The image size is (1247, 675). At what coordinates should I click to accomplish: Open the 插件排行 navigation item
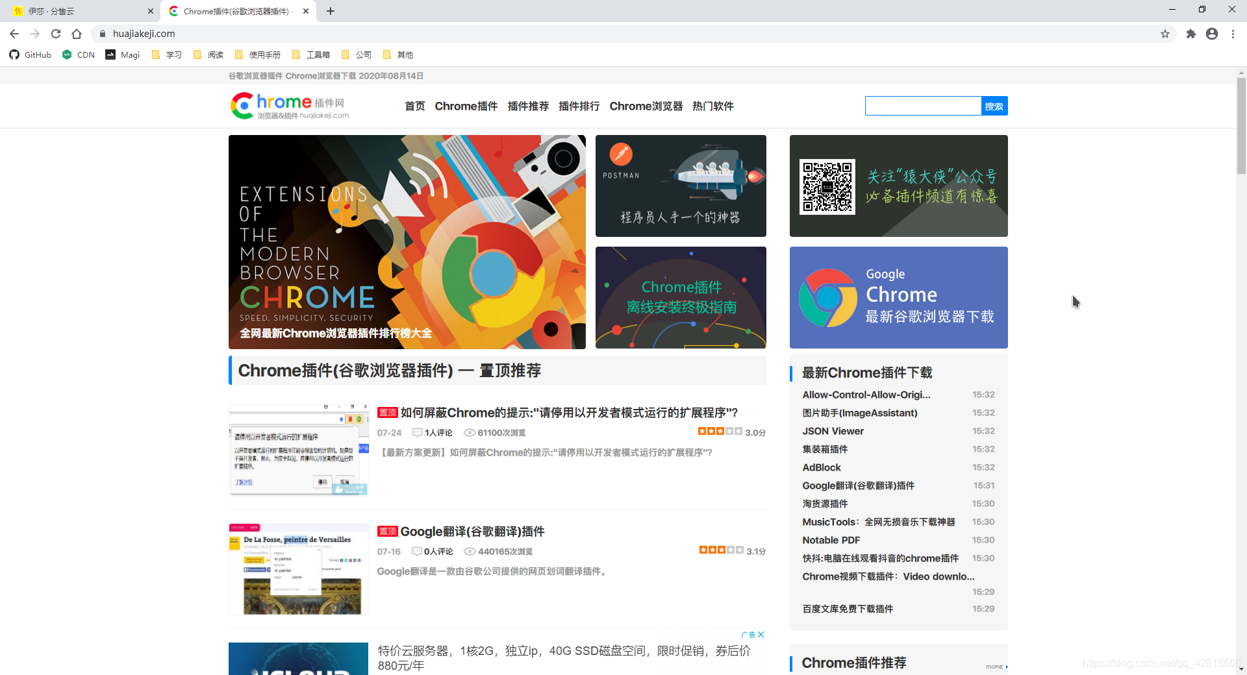(x=579, y=106)
